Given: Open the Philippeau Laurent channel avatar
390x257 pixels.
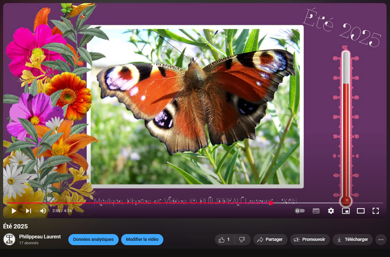Looking at the screenshot, I should click(9, 239).
